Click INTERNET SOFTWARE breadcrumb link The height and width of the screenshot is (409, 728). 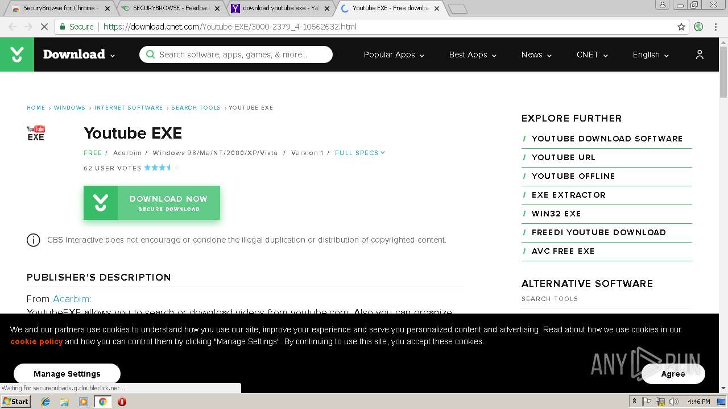click(x=129, y=108)
